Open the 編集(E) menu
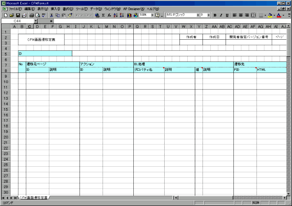 (30, 9)
